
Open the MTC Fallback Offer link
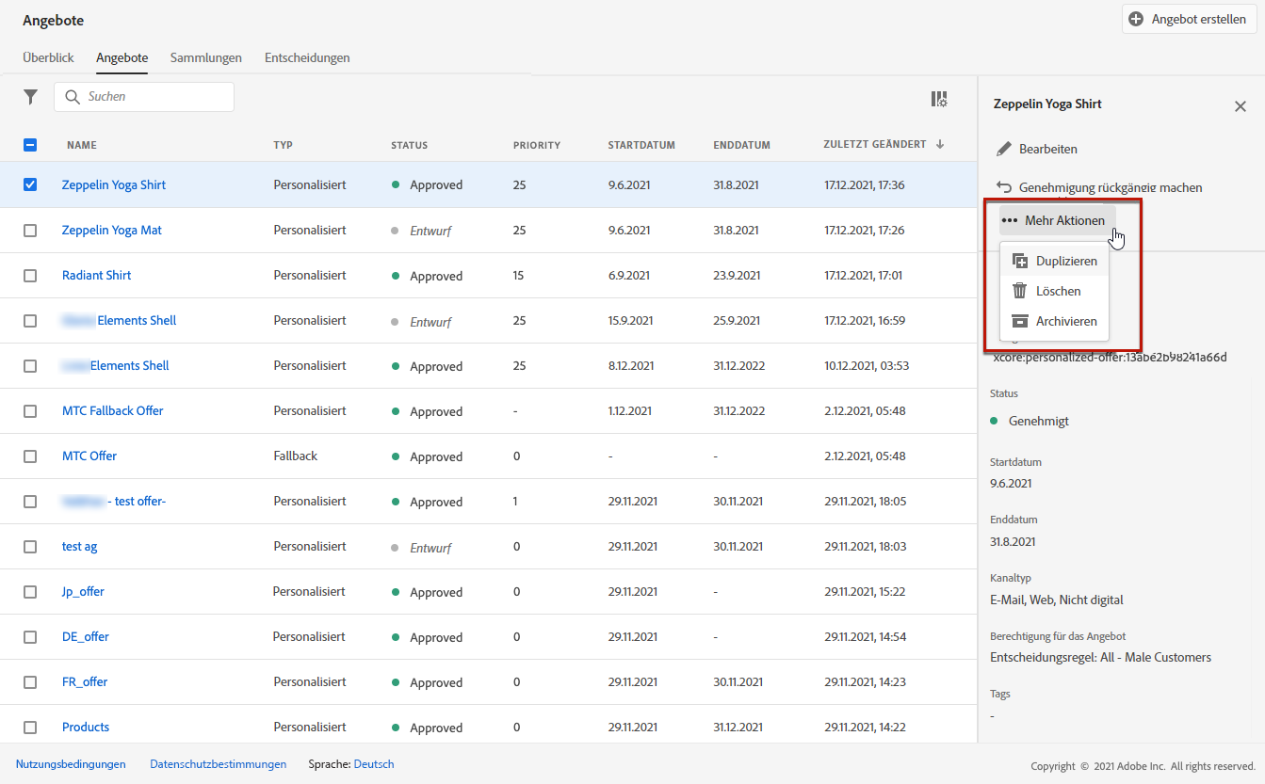112,410
